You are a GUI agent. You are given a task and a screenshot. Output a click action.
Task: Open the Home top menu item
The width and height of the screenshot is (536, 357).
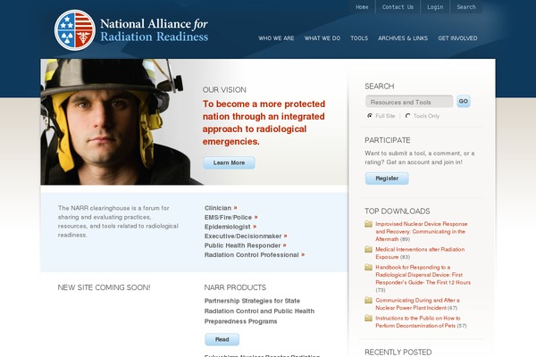pos(362,7)
